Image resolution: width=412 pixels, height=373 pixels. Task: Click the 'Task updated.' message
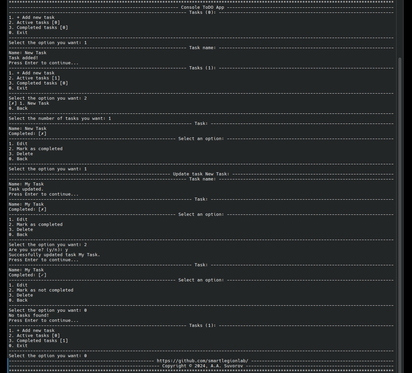click(x=26, y=189)
